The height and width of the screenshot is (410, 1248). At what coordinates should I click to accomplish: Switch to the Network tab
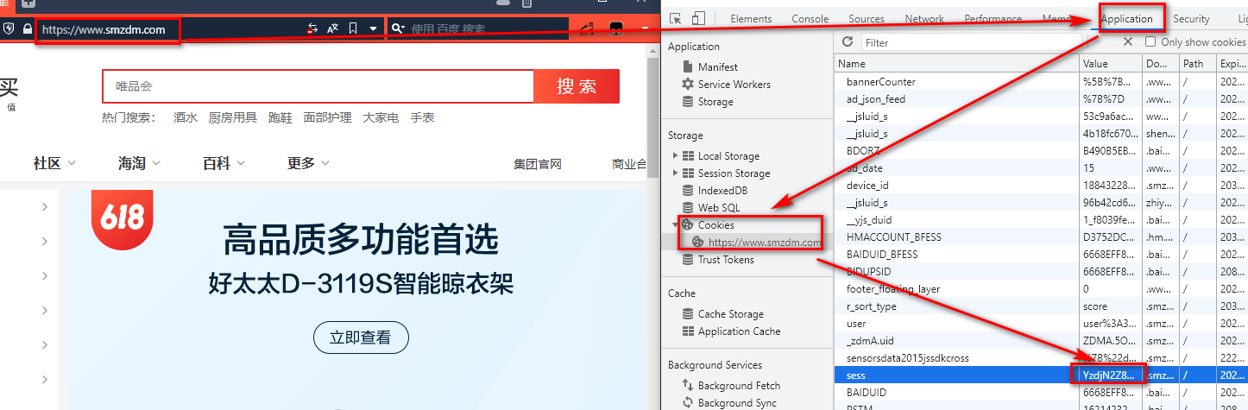[x=924, y=19]
